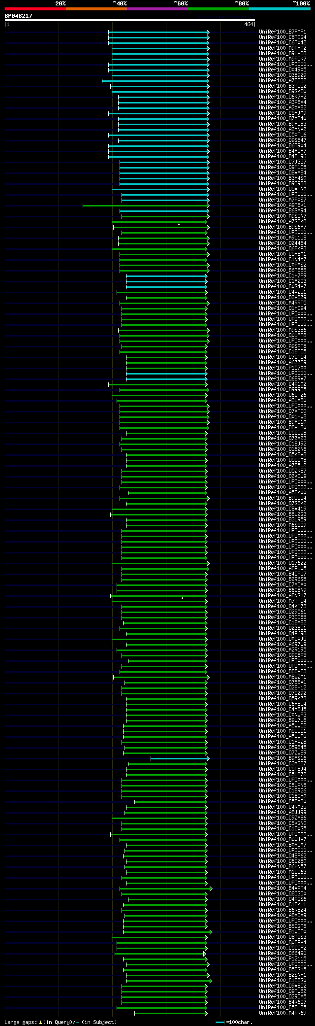Select the UniRef100_O24464 label
315x1026 pixels.
click(x=283, y=243)
